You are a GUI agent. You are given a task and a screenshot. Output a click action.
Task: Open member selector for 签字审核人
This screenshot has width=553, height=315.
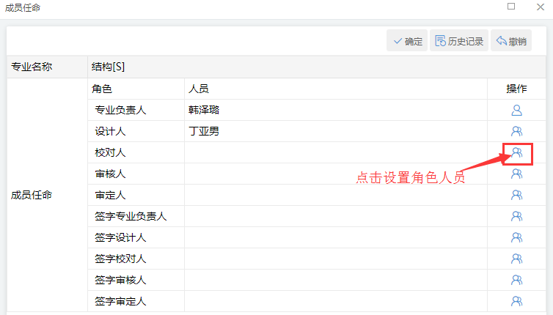pyautogui.click(x=516, y=280)
